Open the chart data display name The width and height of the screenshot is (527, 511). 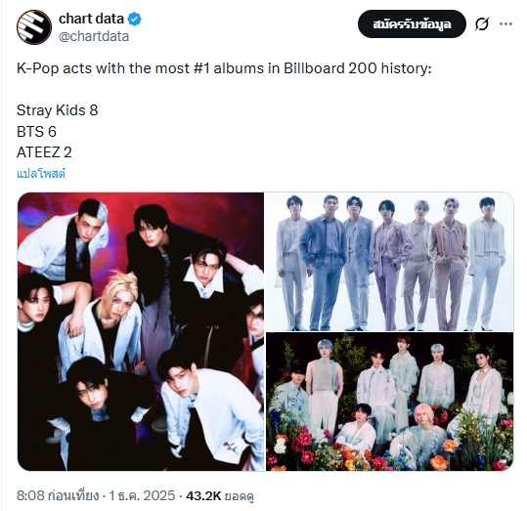(x=92, y=19)
